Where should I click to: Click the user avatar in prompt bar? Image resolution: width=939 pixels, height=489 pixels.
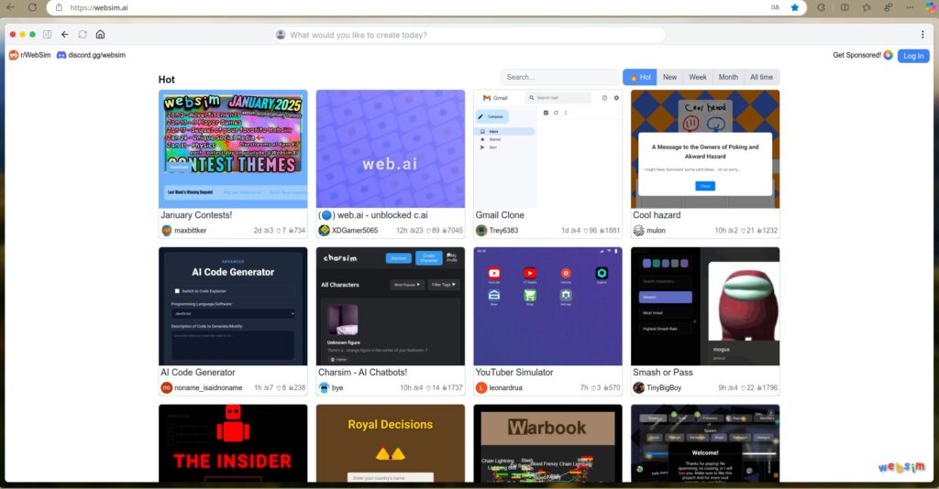pyautogui.click(x=281, y=35)
